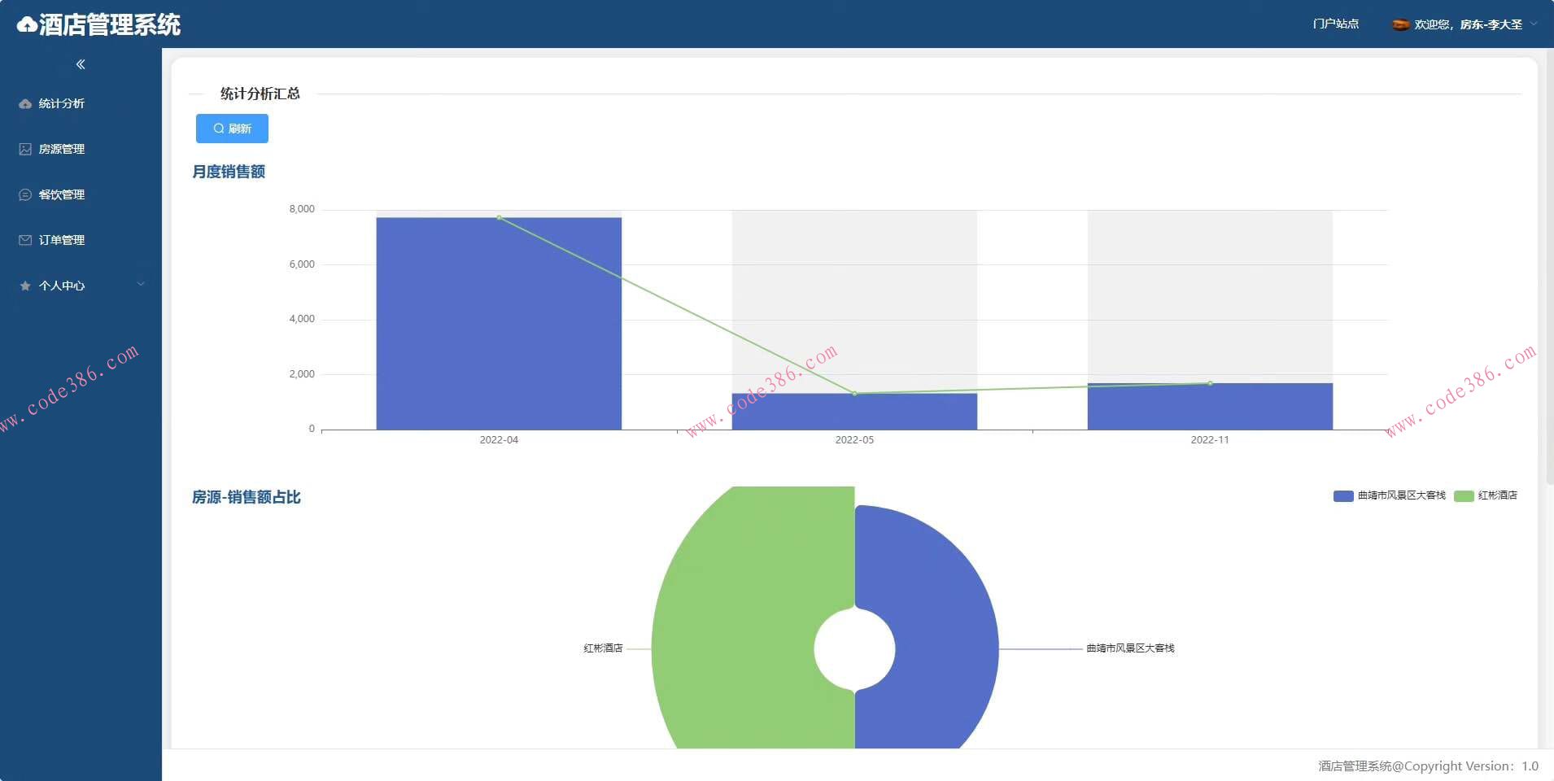Click the 2022-04 axis label

[499, 440]
